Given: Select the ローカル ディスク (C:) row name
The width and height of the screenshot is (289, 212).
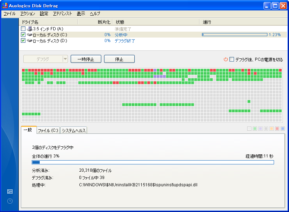Looking at the screenshot, I should [50, 35].
